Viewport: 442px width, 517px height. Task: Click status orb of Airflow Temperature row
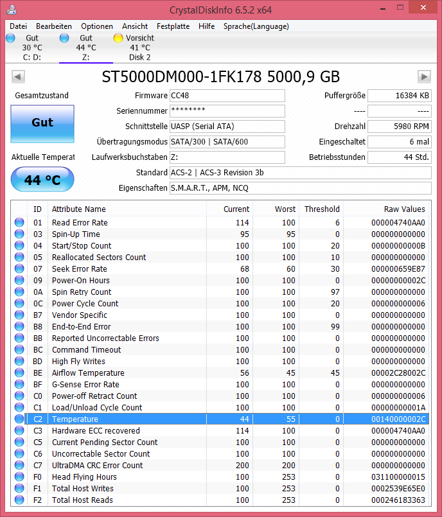coord(19,372)
